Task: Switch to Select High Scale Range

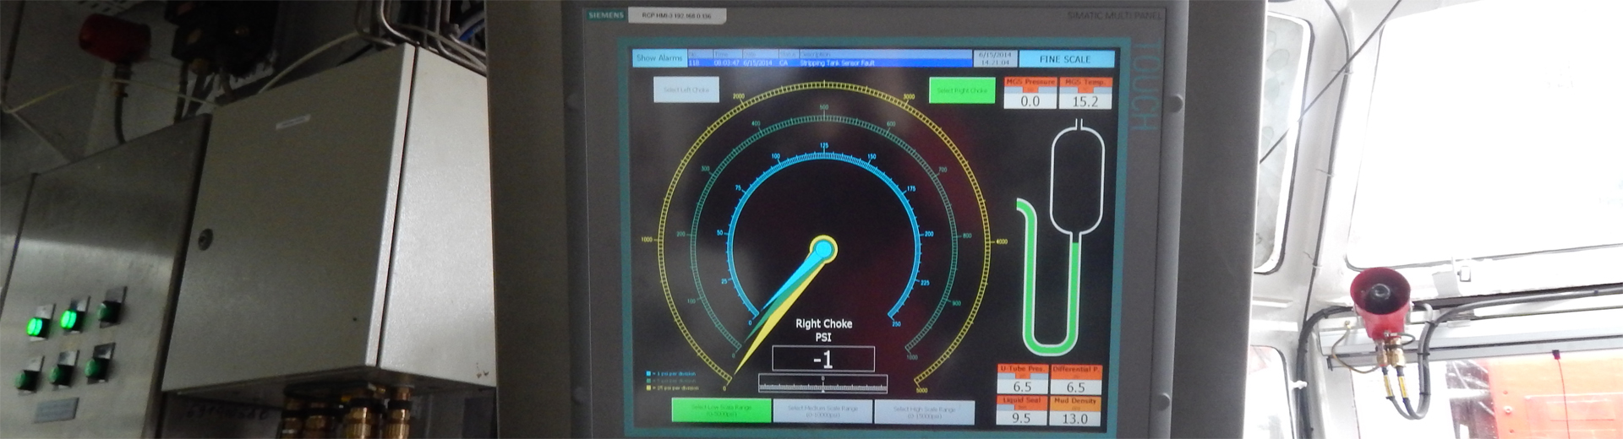Action: pyautogui.click(x=924, y=412)
